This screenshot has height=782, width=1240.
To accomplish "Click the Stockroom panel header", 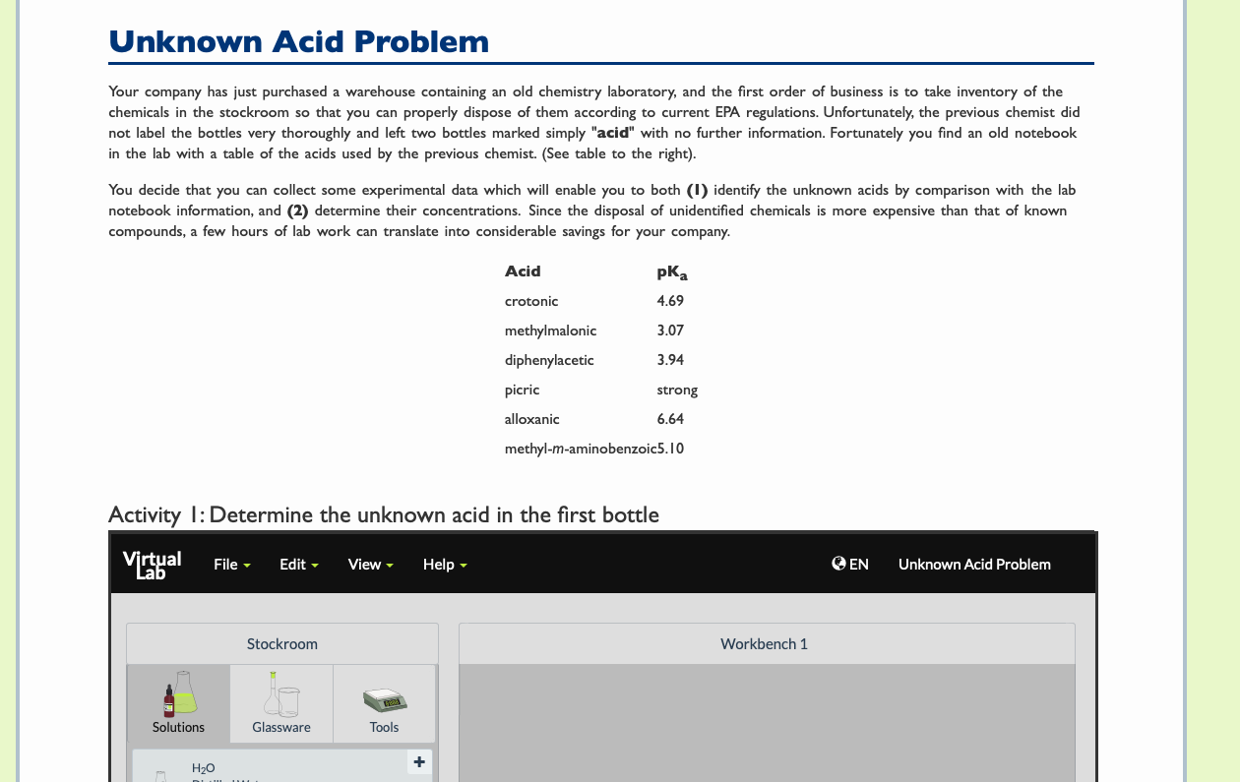I will click(x=282, y=643).
